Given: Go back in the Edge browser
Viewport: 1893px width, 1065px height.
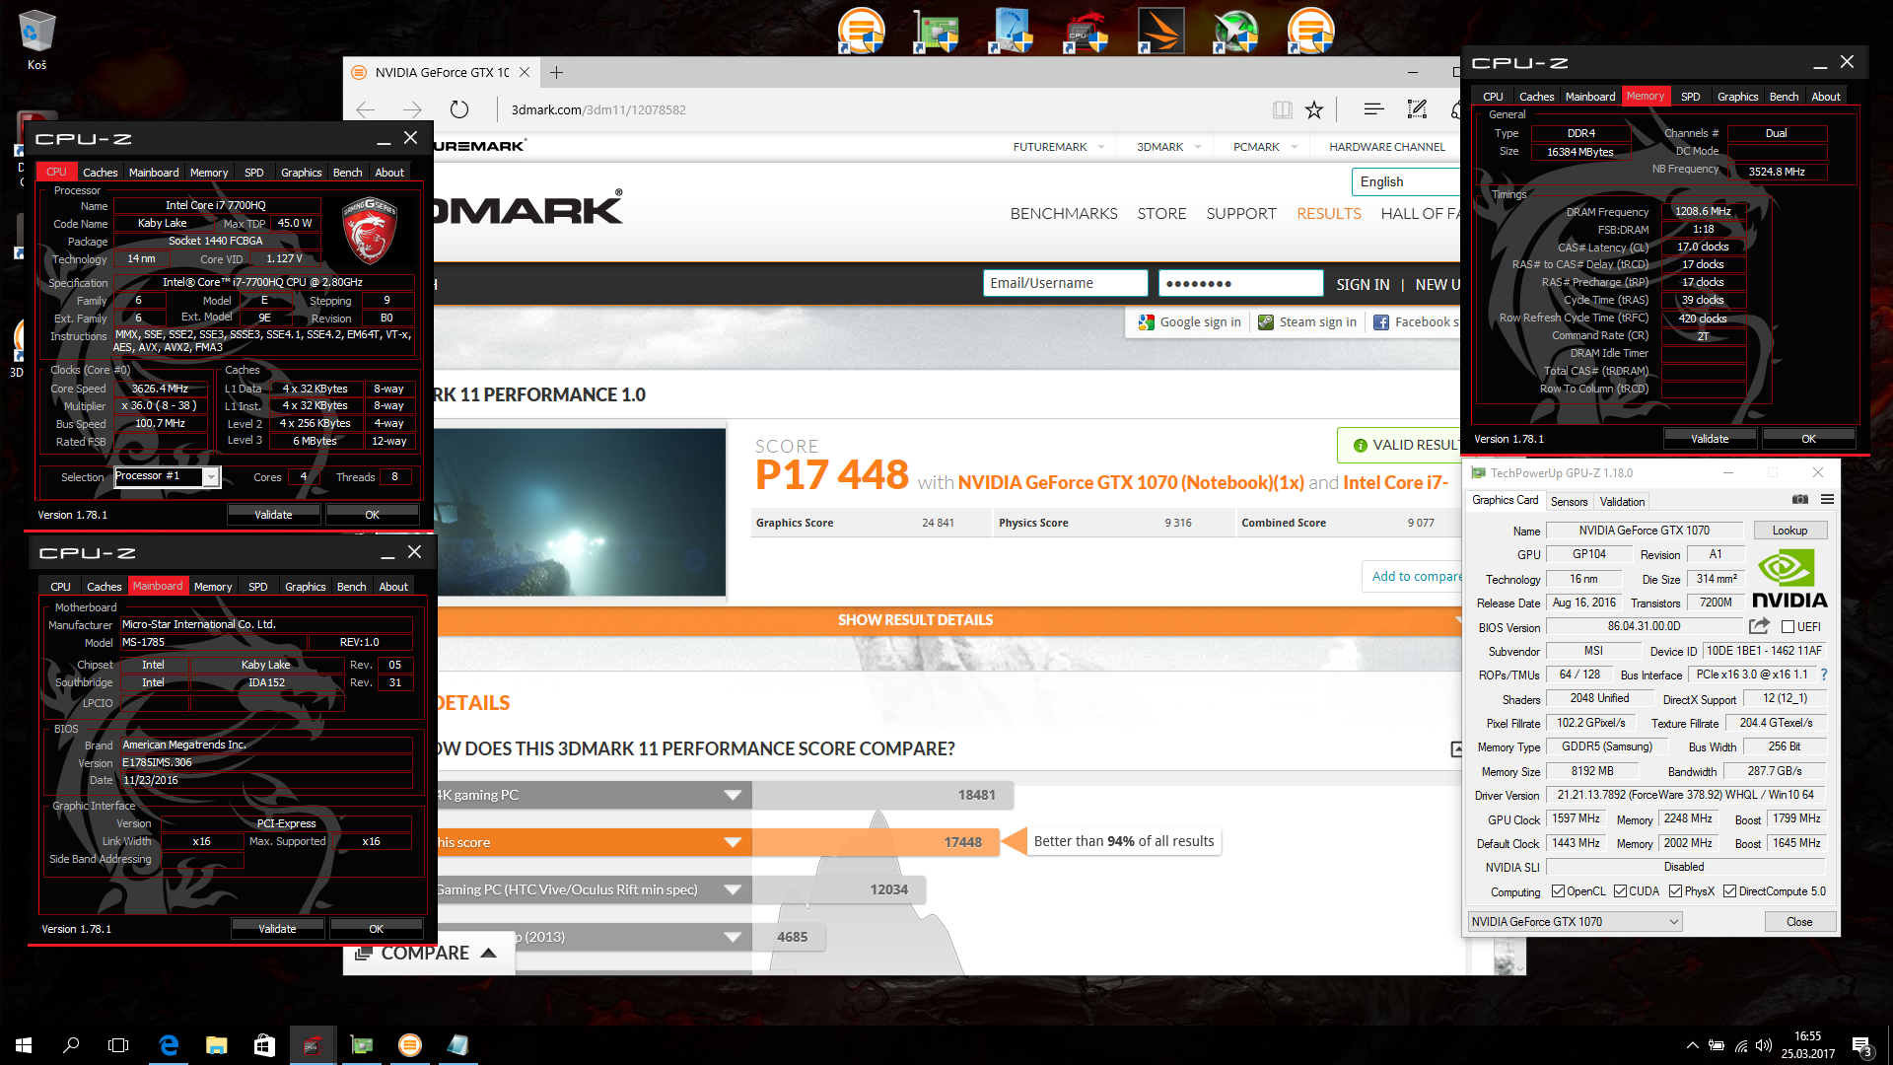Looking at the screenshot, I should click(366, 109).
